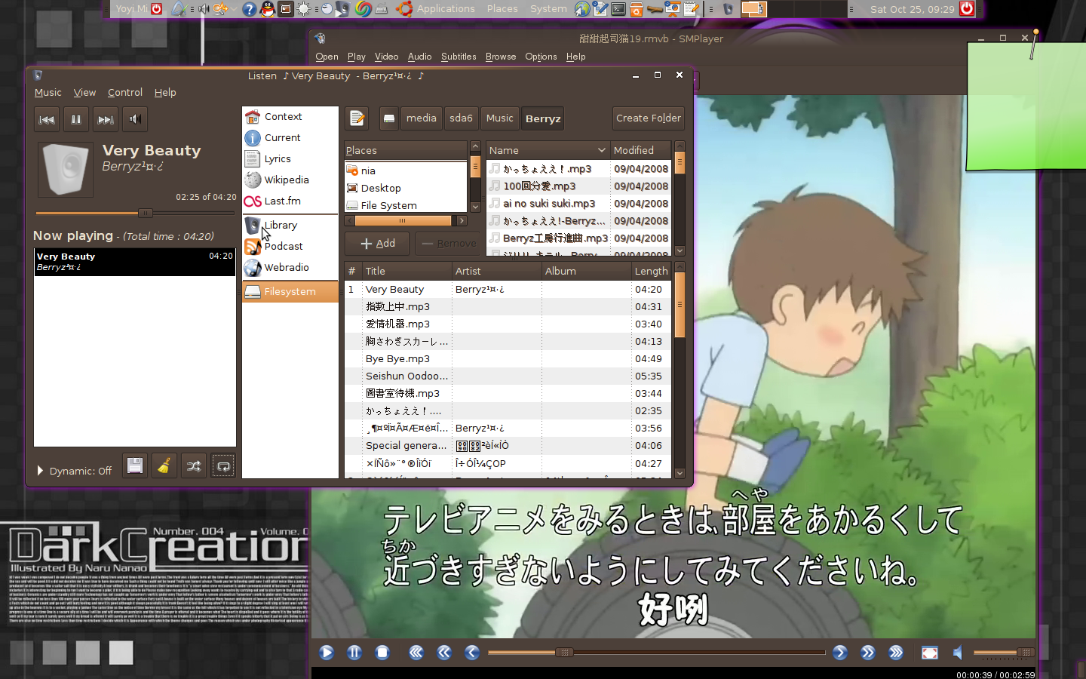Click the Artist column header
The width and height of the screenshot is (1086, 679).
[x=496, y=271]
